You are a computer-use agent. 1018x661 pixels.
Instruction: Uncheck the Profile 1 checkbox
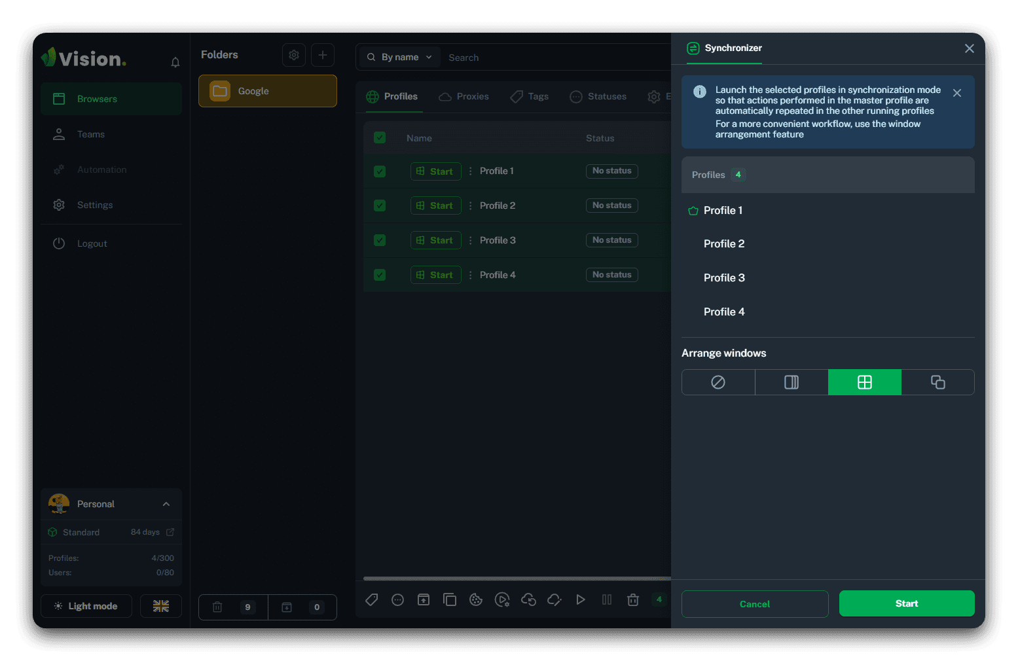pos(380,171)
